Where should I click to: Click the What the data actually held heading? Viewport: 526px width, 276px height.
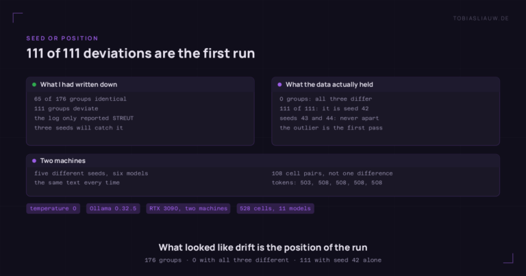[329, 84]
